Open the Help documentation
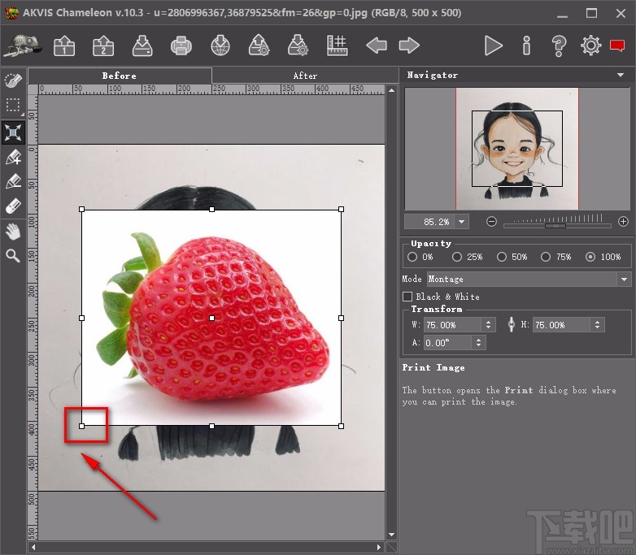The height and width of the screenshot is (555, 636). tap(559, 46)
